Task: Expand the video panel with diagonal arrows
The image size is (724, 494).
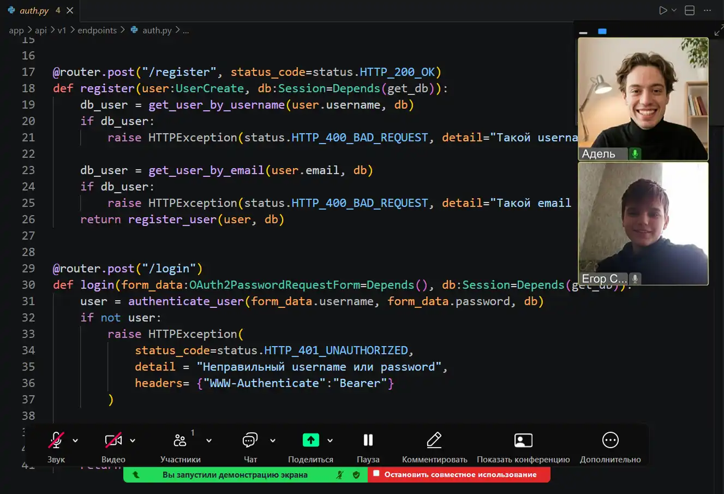Action: (x=719, y=31)
